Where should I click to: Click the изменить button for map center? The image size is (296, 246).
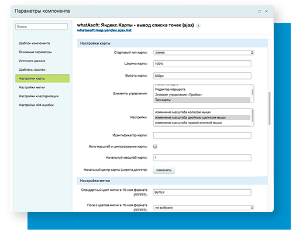point(164,170)
